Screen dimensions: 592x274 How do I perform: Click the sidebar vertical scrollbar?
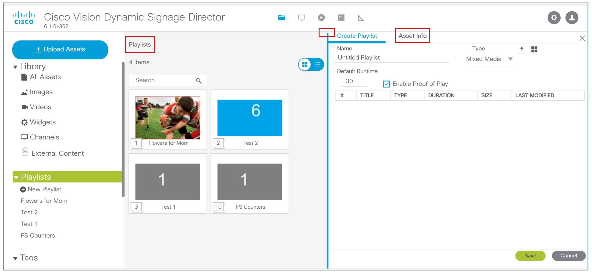[x=123, y=129]
